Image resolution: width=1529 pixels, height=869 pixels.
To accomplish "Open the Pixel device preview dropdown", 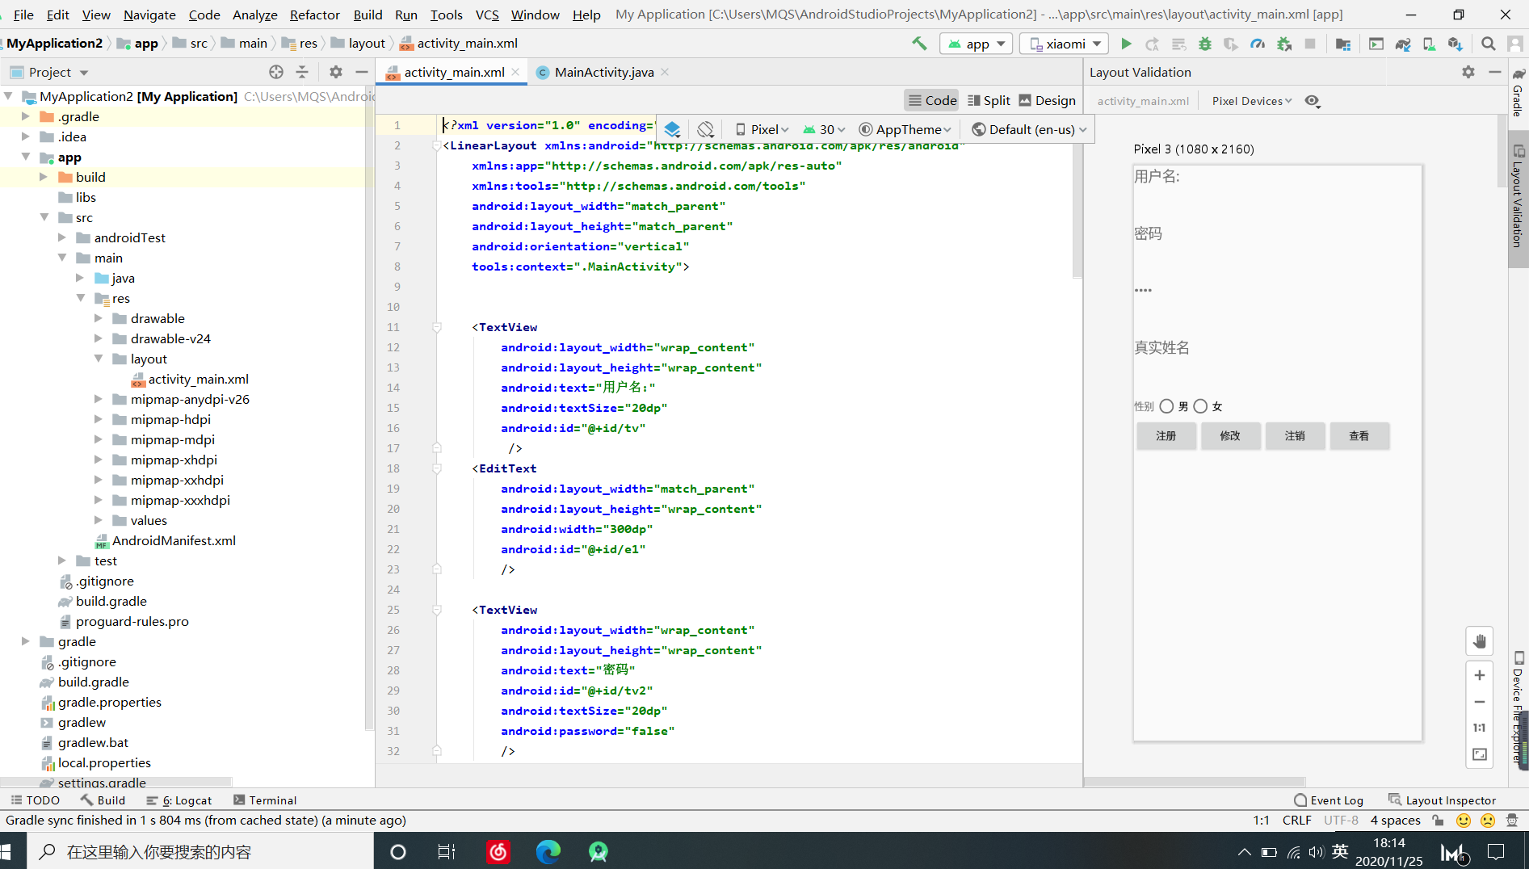I will (762, 129).
